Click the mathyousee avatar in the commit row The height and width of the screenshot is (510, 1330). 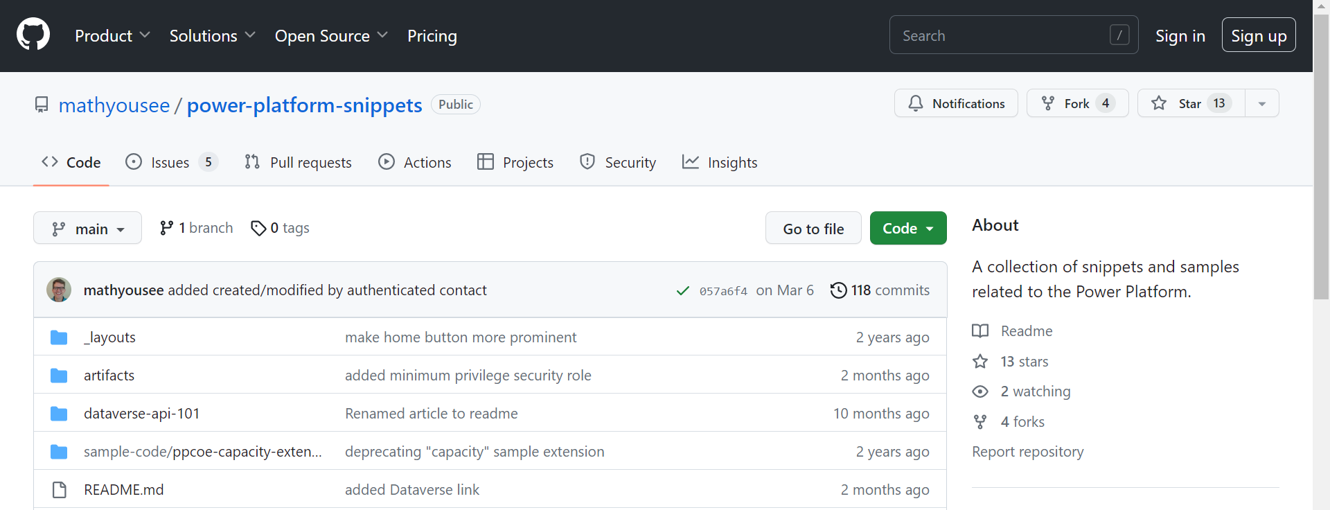tap(59, 290)
